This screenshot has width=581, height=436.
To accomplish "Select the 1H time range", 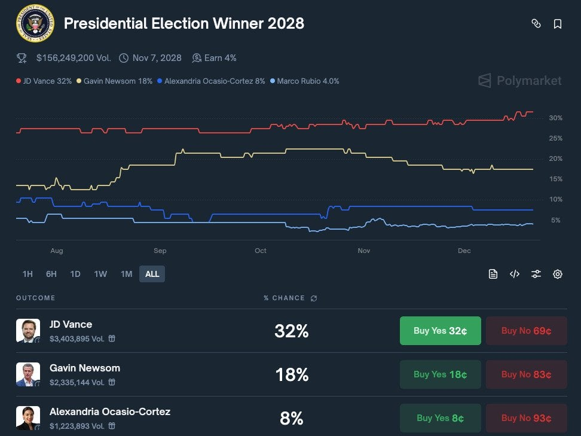I will click(x=27, y=274).
